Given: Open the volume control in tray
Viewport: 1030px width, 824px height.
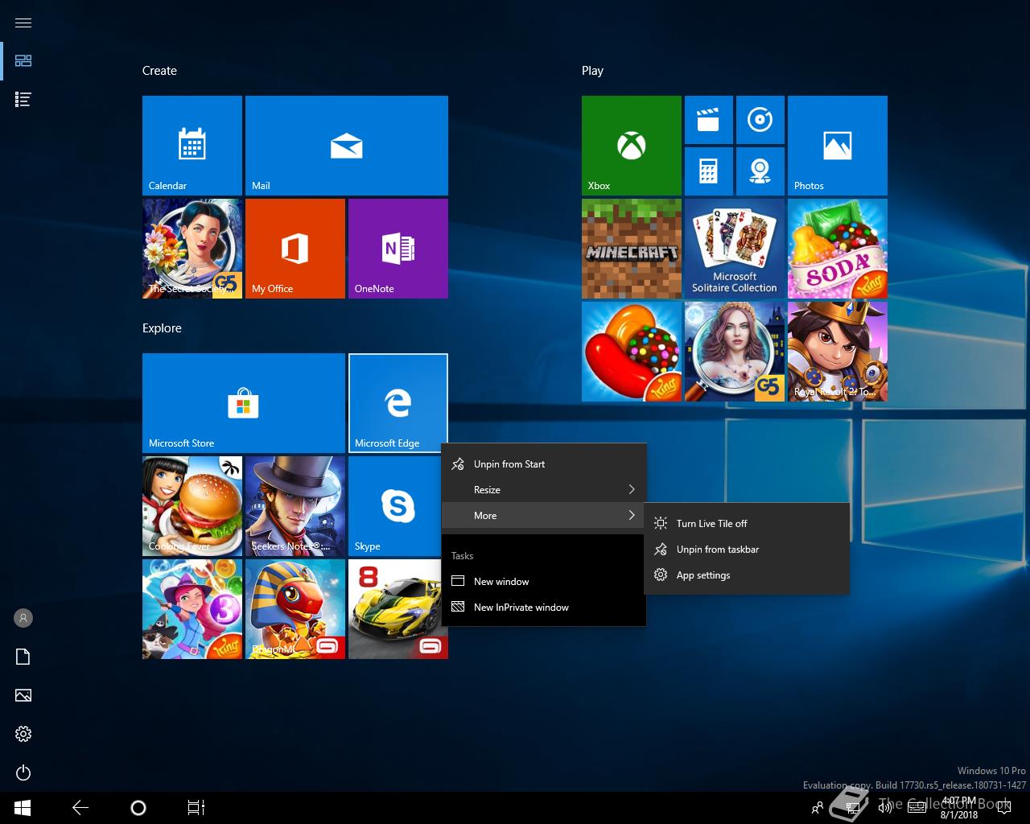Looking at the screenshot, I should click(884, 808).
